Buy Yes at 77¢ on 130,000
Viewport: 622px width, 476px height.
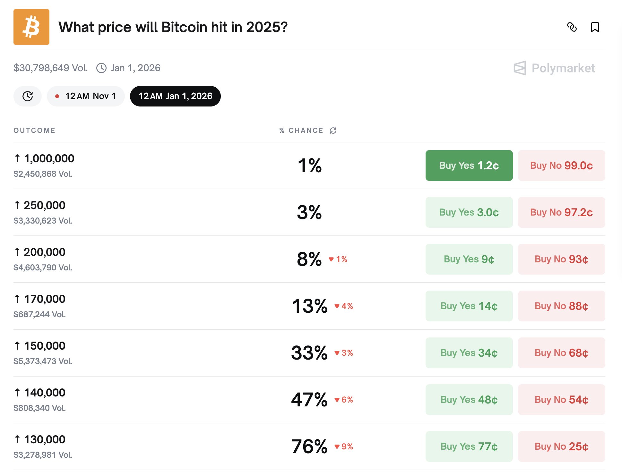coord(469,446)
